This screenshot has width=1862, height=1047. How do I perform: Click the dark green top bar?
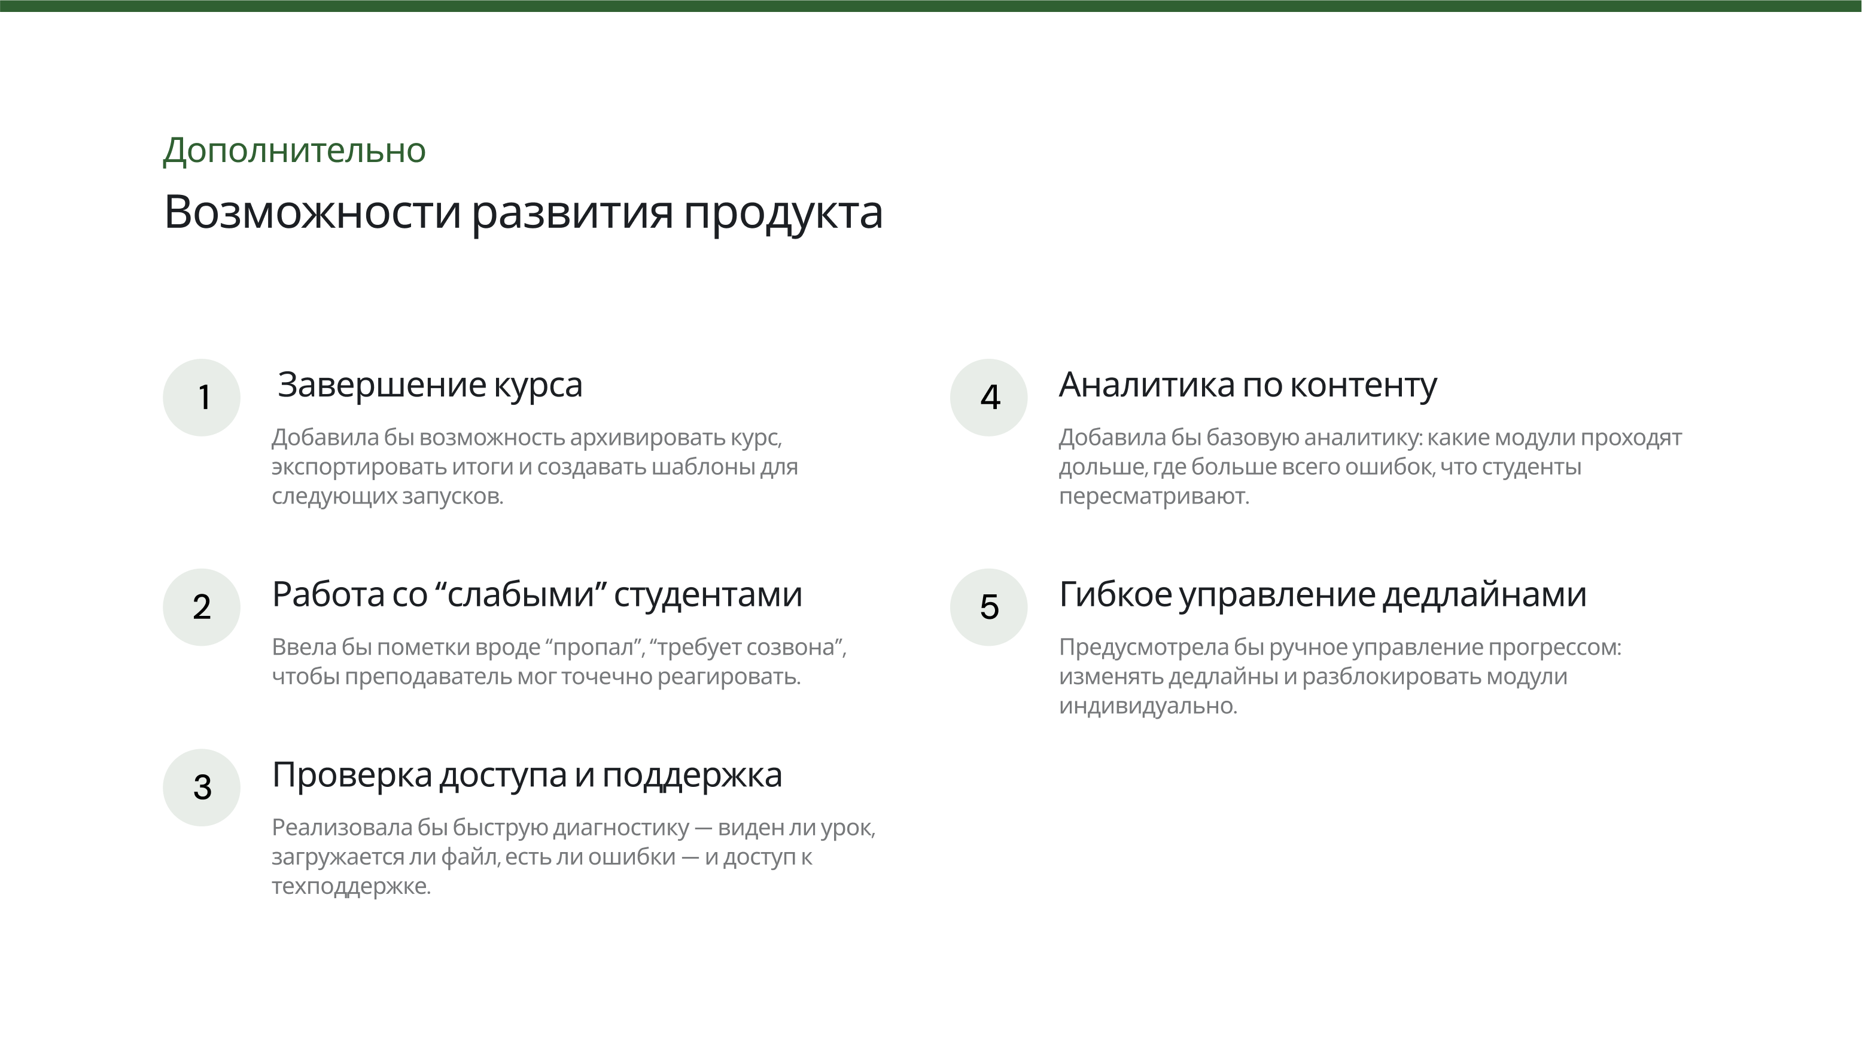click(x=931, y=6)
